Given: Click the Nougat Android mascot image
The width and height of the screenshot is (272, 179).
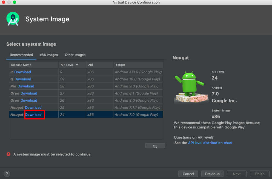Looking at the screenshot, I should pos(191,87).
